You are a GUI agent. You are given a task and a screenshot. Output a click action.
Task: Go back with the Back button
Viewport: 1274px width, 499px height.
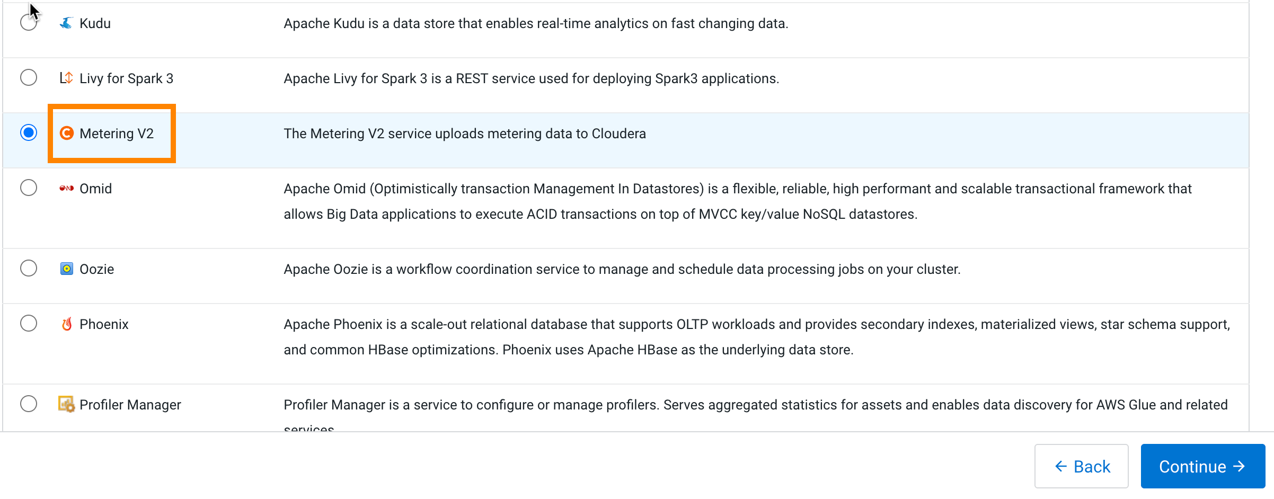click(1081, 466)
